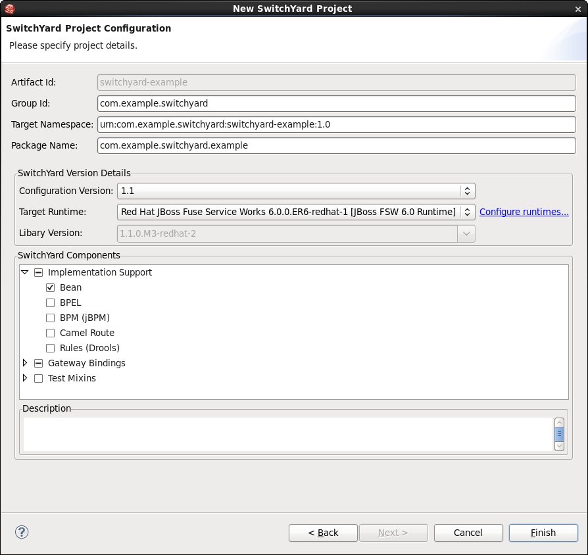
Task: Open the Libary Version dropdown arrow
Action: [x=466, y=233]
